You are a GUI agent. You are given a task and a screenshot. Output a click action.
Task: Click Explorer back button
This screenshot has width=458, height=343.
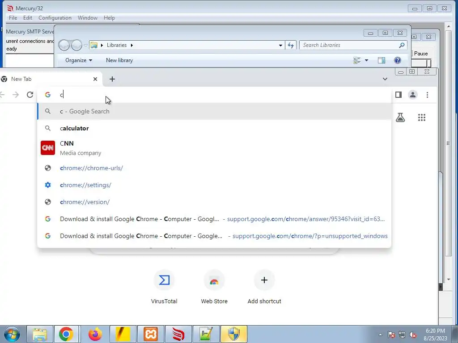click(64, 45)
